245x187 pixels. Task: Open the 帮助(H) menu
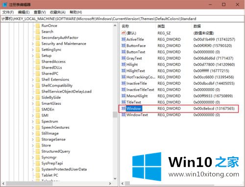(x=76, y=12)
